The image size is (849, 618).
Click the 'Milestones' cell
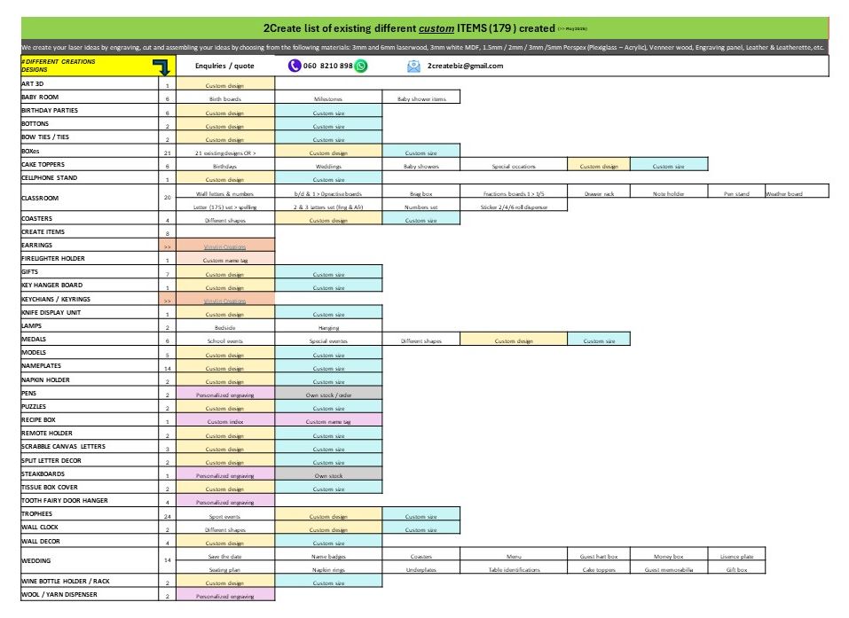coord(328,98)
